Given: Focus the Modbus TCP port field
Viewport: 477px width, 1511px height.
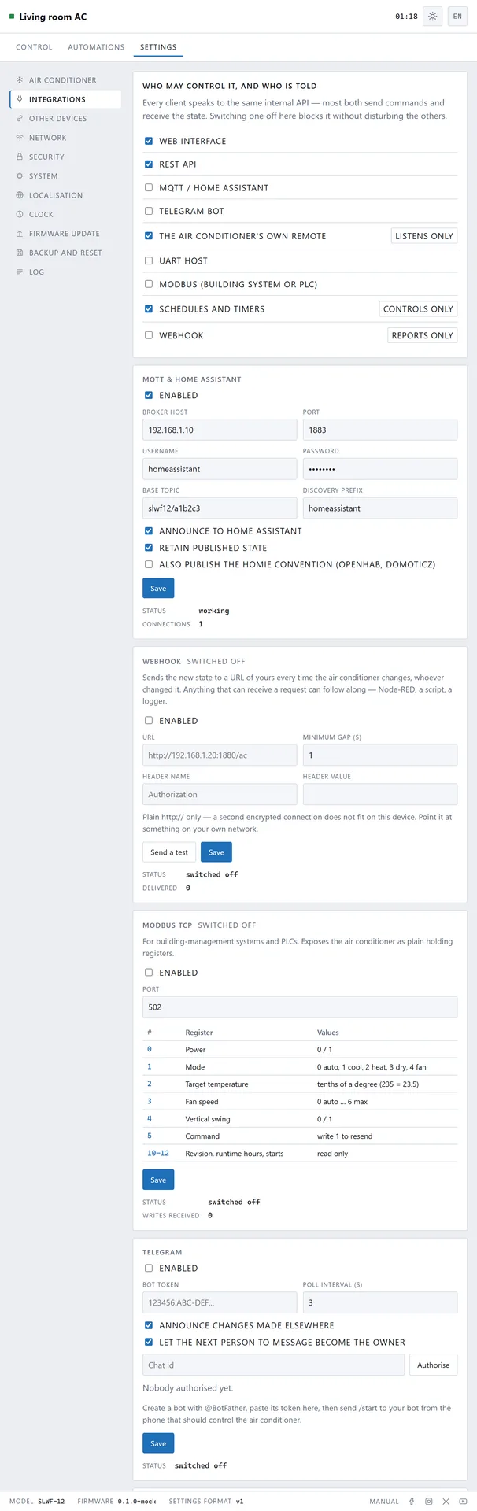Looking at the screenshot, I should pyautogui.click(x=300, y=1007).
